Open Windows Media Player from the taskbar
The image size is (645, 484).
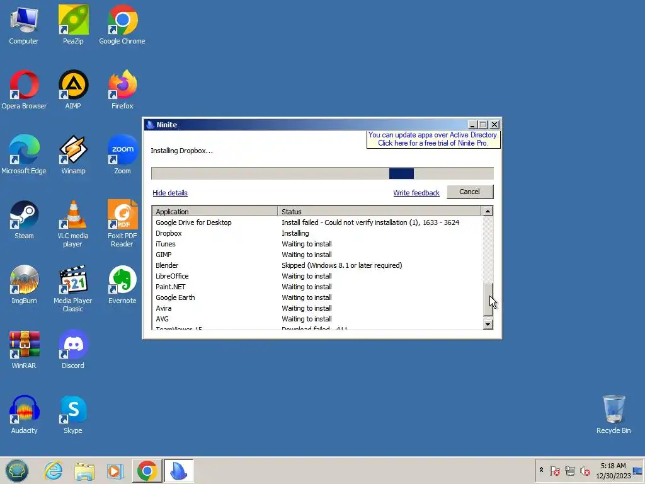pyautogui.click(x=115, y=471)
